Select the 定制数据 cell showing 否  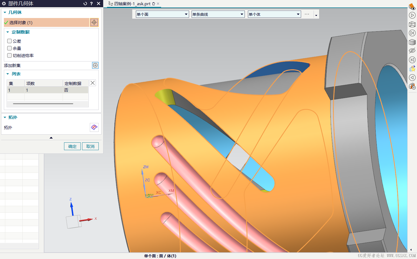[75, 90]
